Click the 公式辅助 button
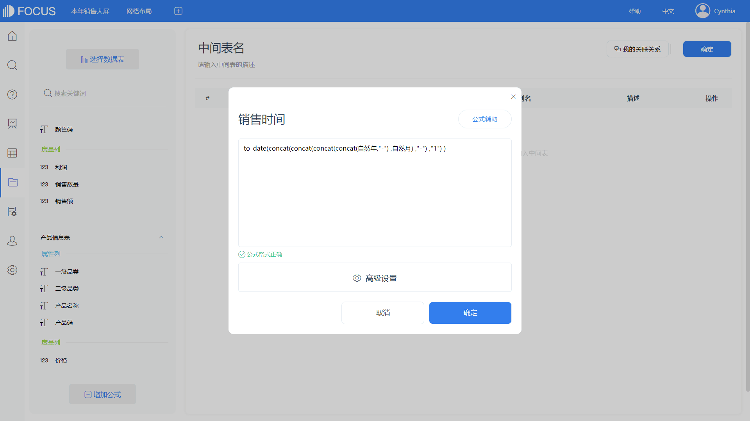Screen dimensions: 750x421 [485, 119]
